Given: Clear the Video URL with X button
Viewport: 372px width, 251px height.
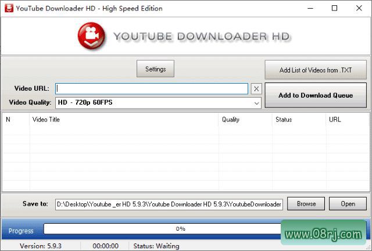Looking at the screenshot, I should 256,89.
